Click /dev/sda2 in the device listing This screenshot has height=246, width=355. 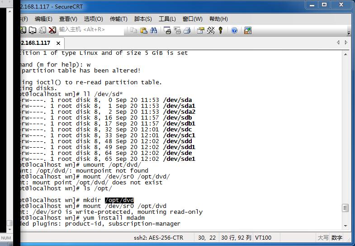click(179, 112)
